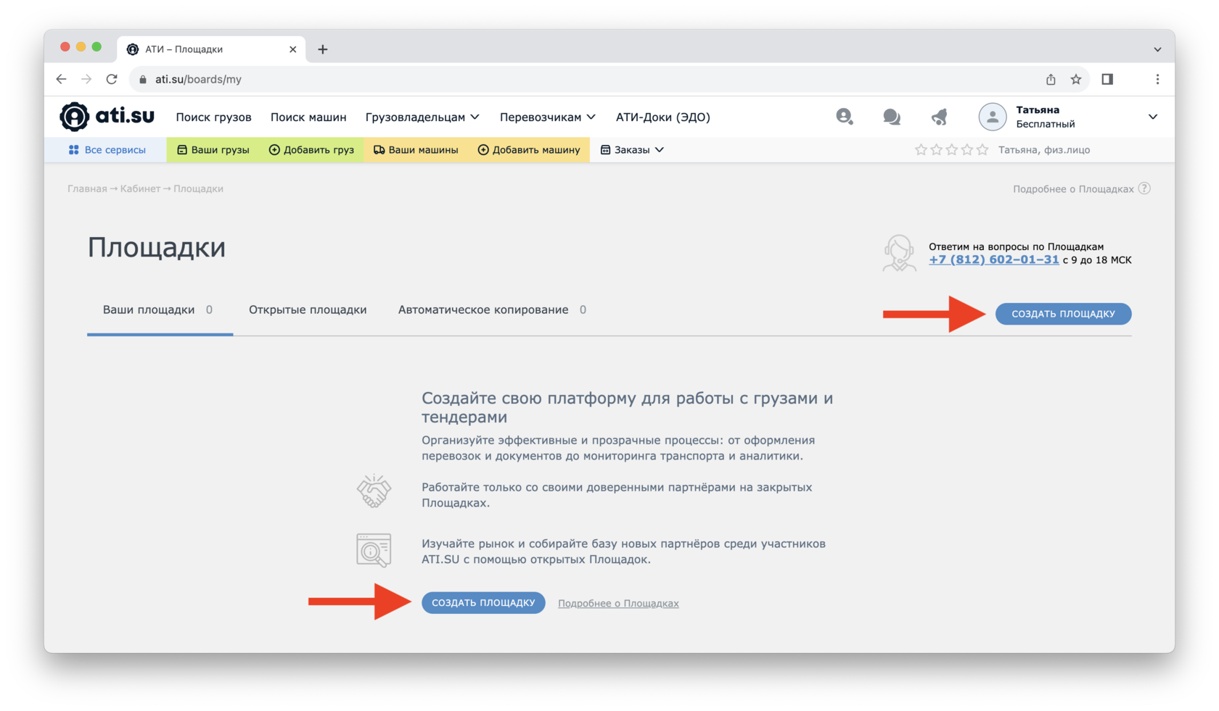
Task: Click the Татьяна Бесплатный account name
Action: (x=1046, y=117)
